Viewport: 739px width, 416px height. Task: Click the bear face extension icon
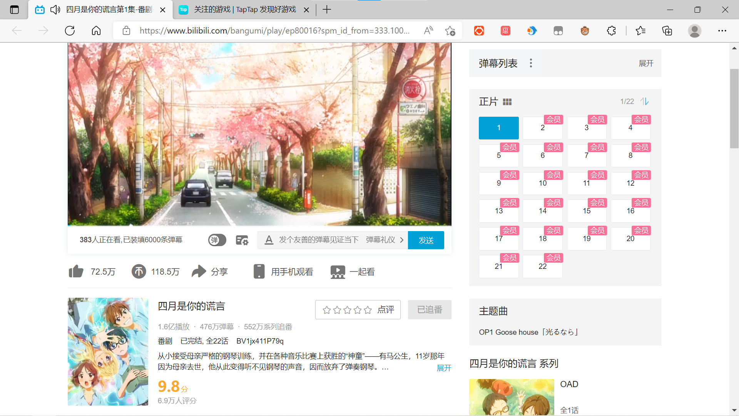coord(585,31)
